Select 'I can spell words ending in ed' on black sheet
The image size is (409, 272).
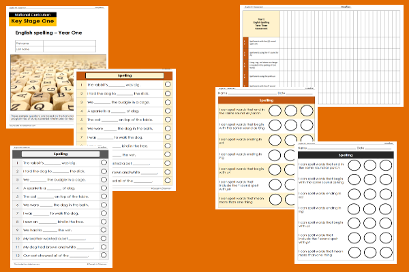tap(320, 195)
